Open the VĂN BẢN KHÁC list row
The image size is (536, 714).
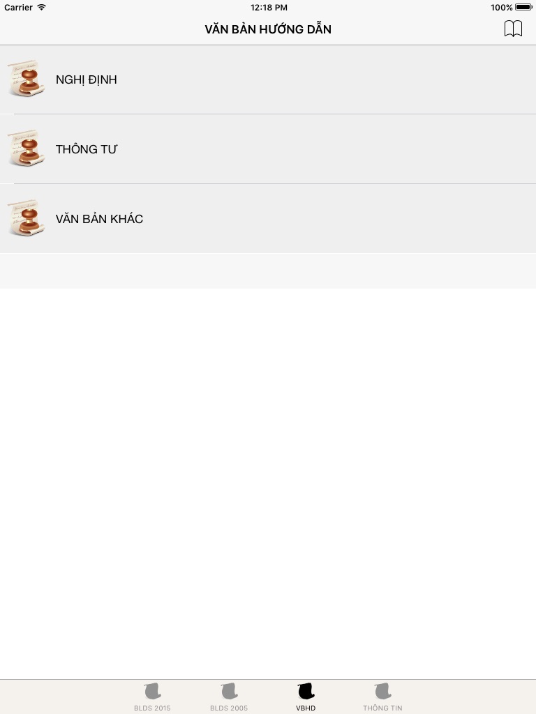pyautogui.click(x=268, y=218)
